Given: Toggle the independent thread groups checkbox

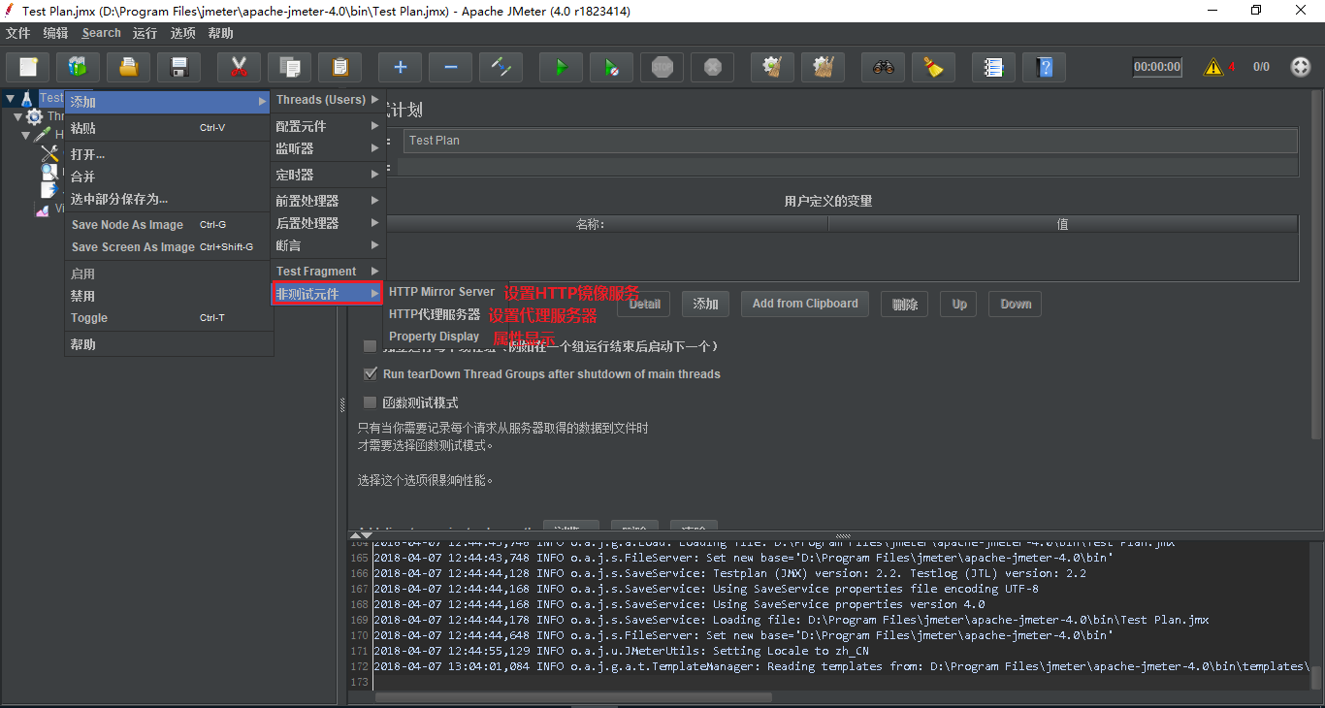Looking at the screenshot, I should coord(370,346).
